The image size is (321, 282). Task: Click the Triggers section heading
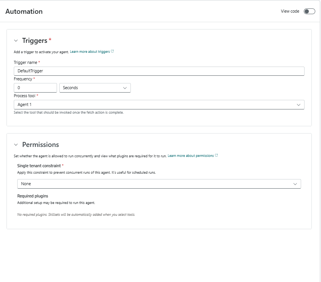click(x=34, y=41)
